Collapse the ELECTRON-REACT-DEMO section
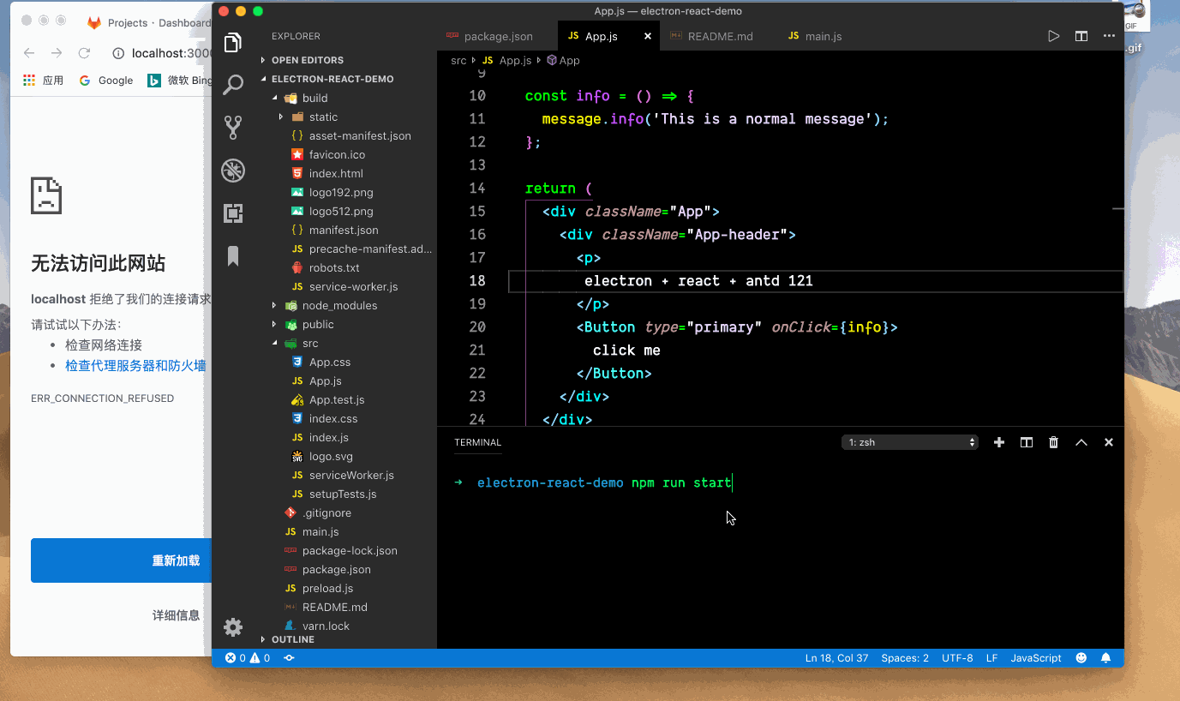 [326, 79]
